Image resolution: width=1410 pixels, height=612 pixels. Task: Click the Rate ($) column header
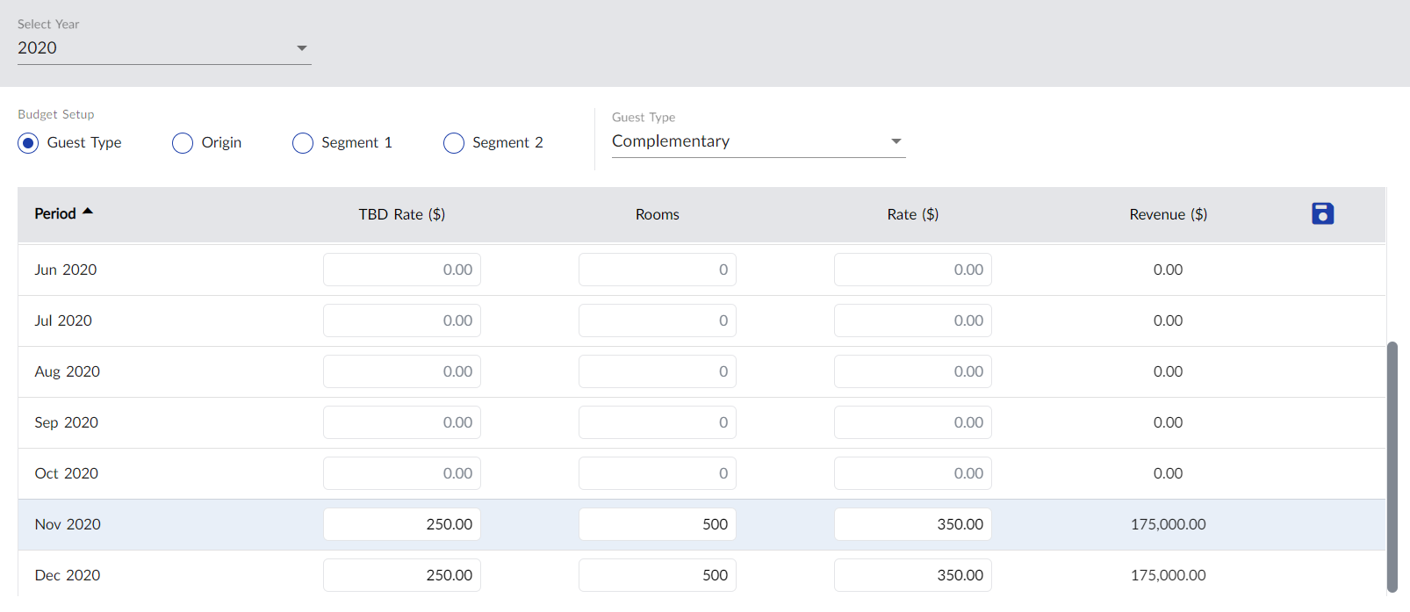(x=913, y=214)
